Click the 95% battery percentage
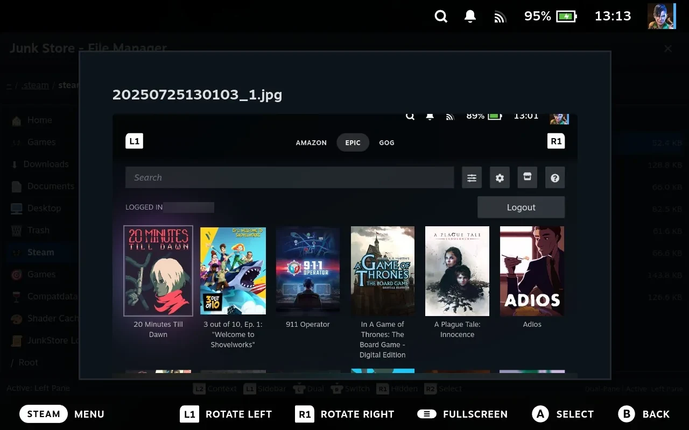This screenshot has height=430, width=689. pos(538,16)
